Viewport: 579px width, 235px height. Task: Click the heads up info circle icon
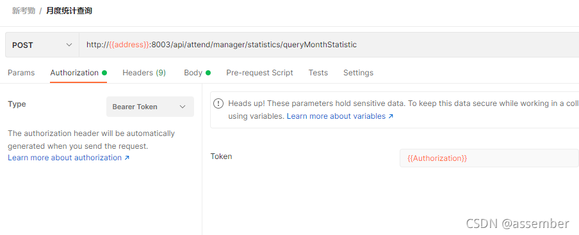point(218,103)
